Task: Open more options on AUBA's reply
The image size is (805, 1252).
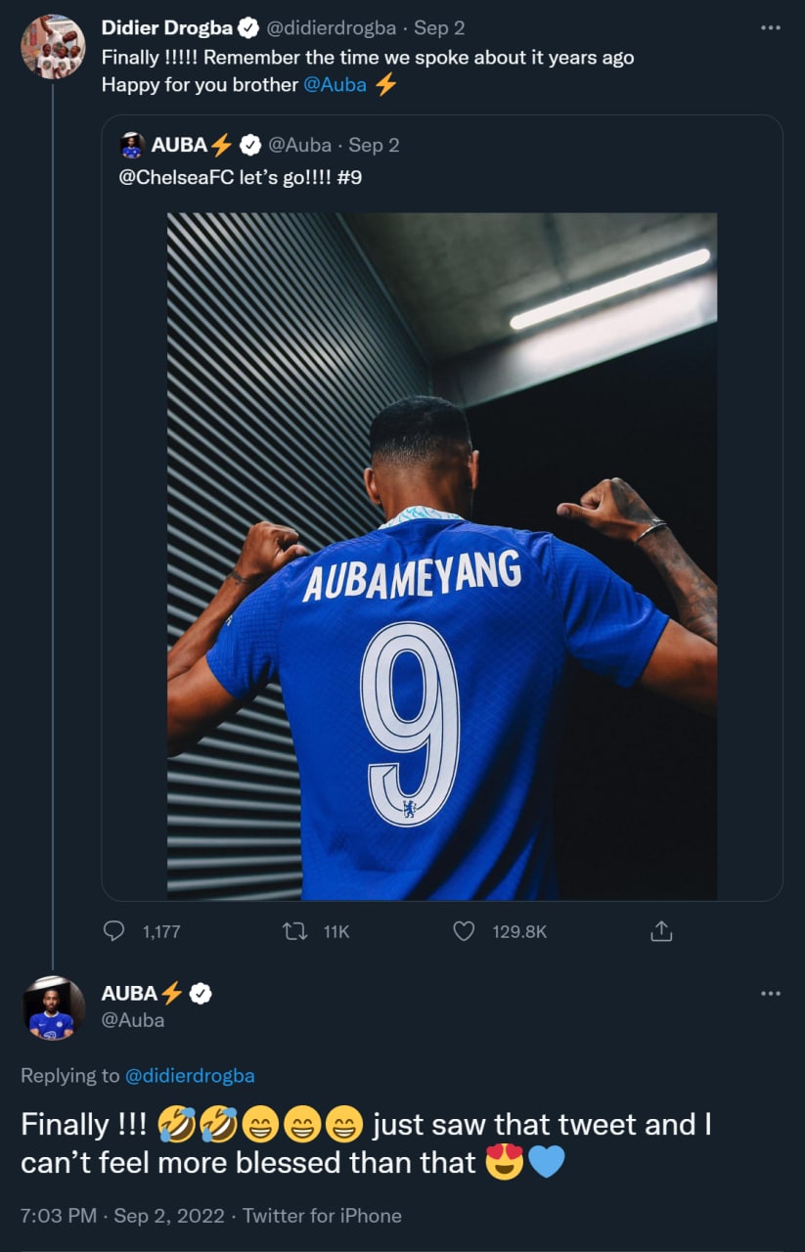Action: (x=771, y=993)
